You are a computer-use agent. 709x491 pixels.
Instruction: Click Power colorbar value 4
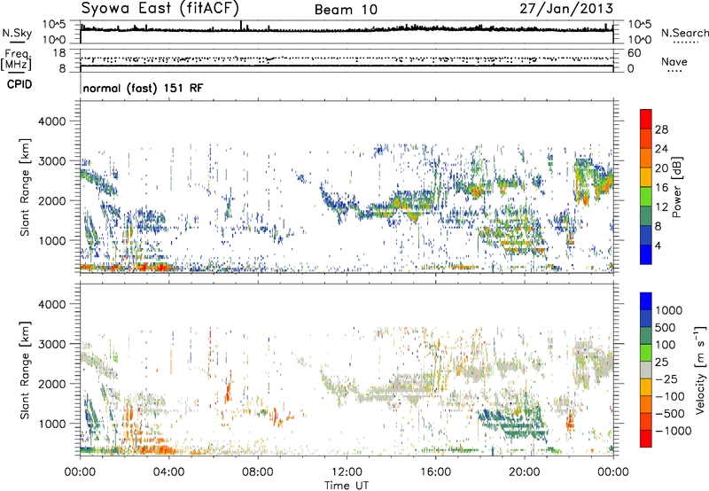click(658, 246)
